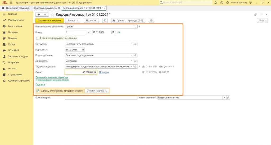Show Дт/Кт accounting entries icon

(x=105, y=20)
